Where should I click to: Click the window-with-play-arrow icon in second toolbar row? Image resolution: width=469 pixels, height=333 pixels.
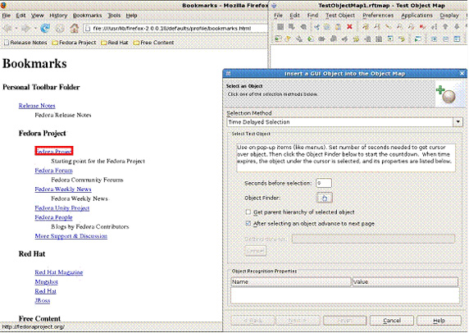(418, 39)
